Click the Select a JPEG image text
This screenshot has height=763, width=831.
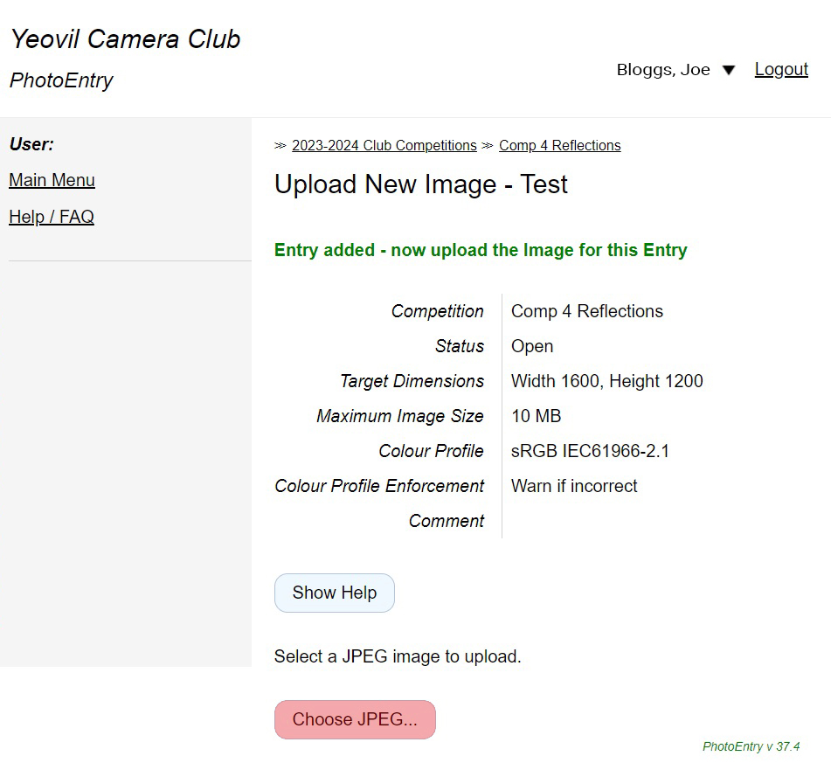tap(398, 656)
